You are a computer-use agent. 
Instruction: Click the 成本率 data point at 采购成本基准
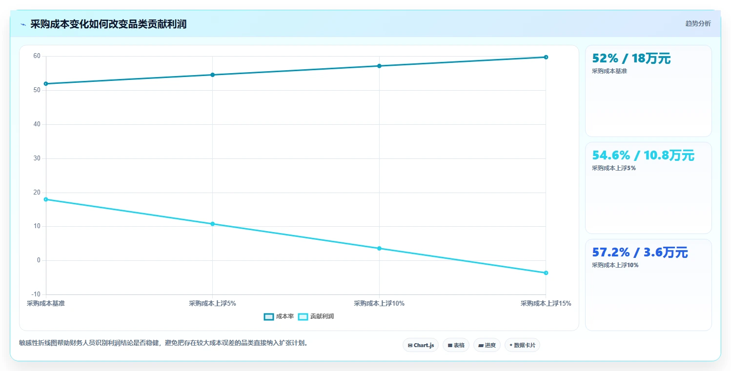pyautogui.click(x=46, y=84)
